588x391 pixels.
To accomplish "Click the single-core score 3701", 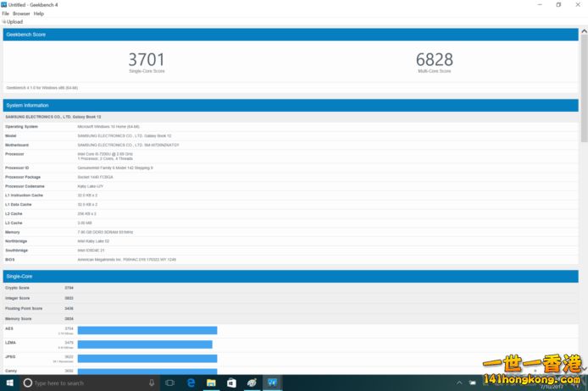I will 147,59.
